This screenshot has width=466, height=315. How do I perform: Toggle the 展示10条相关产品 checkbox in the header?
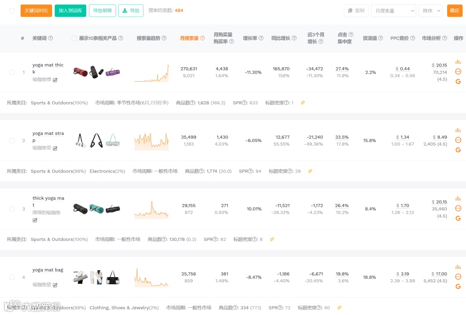click(74, 38)
